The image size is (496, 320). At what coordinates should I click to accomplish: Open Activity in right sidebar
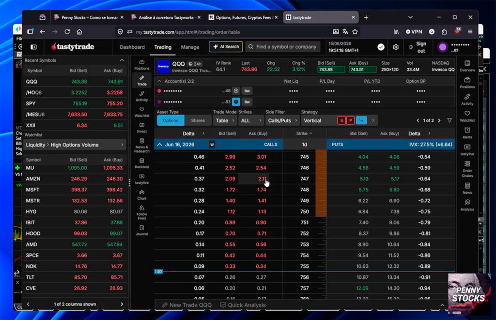[x=467, y=100]
